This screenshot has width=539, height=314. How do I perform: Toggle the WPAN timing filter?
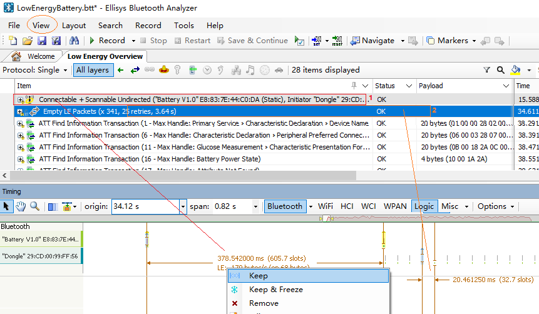click(395, 206)
